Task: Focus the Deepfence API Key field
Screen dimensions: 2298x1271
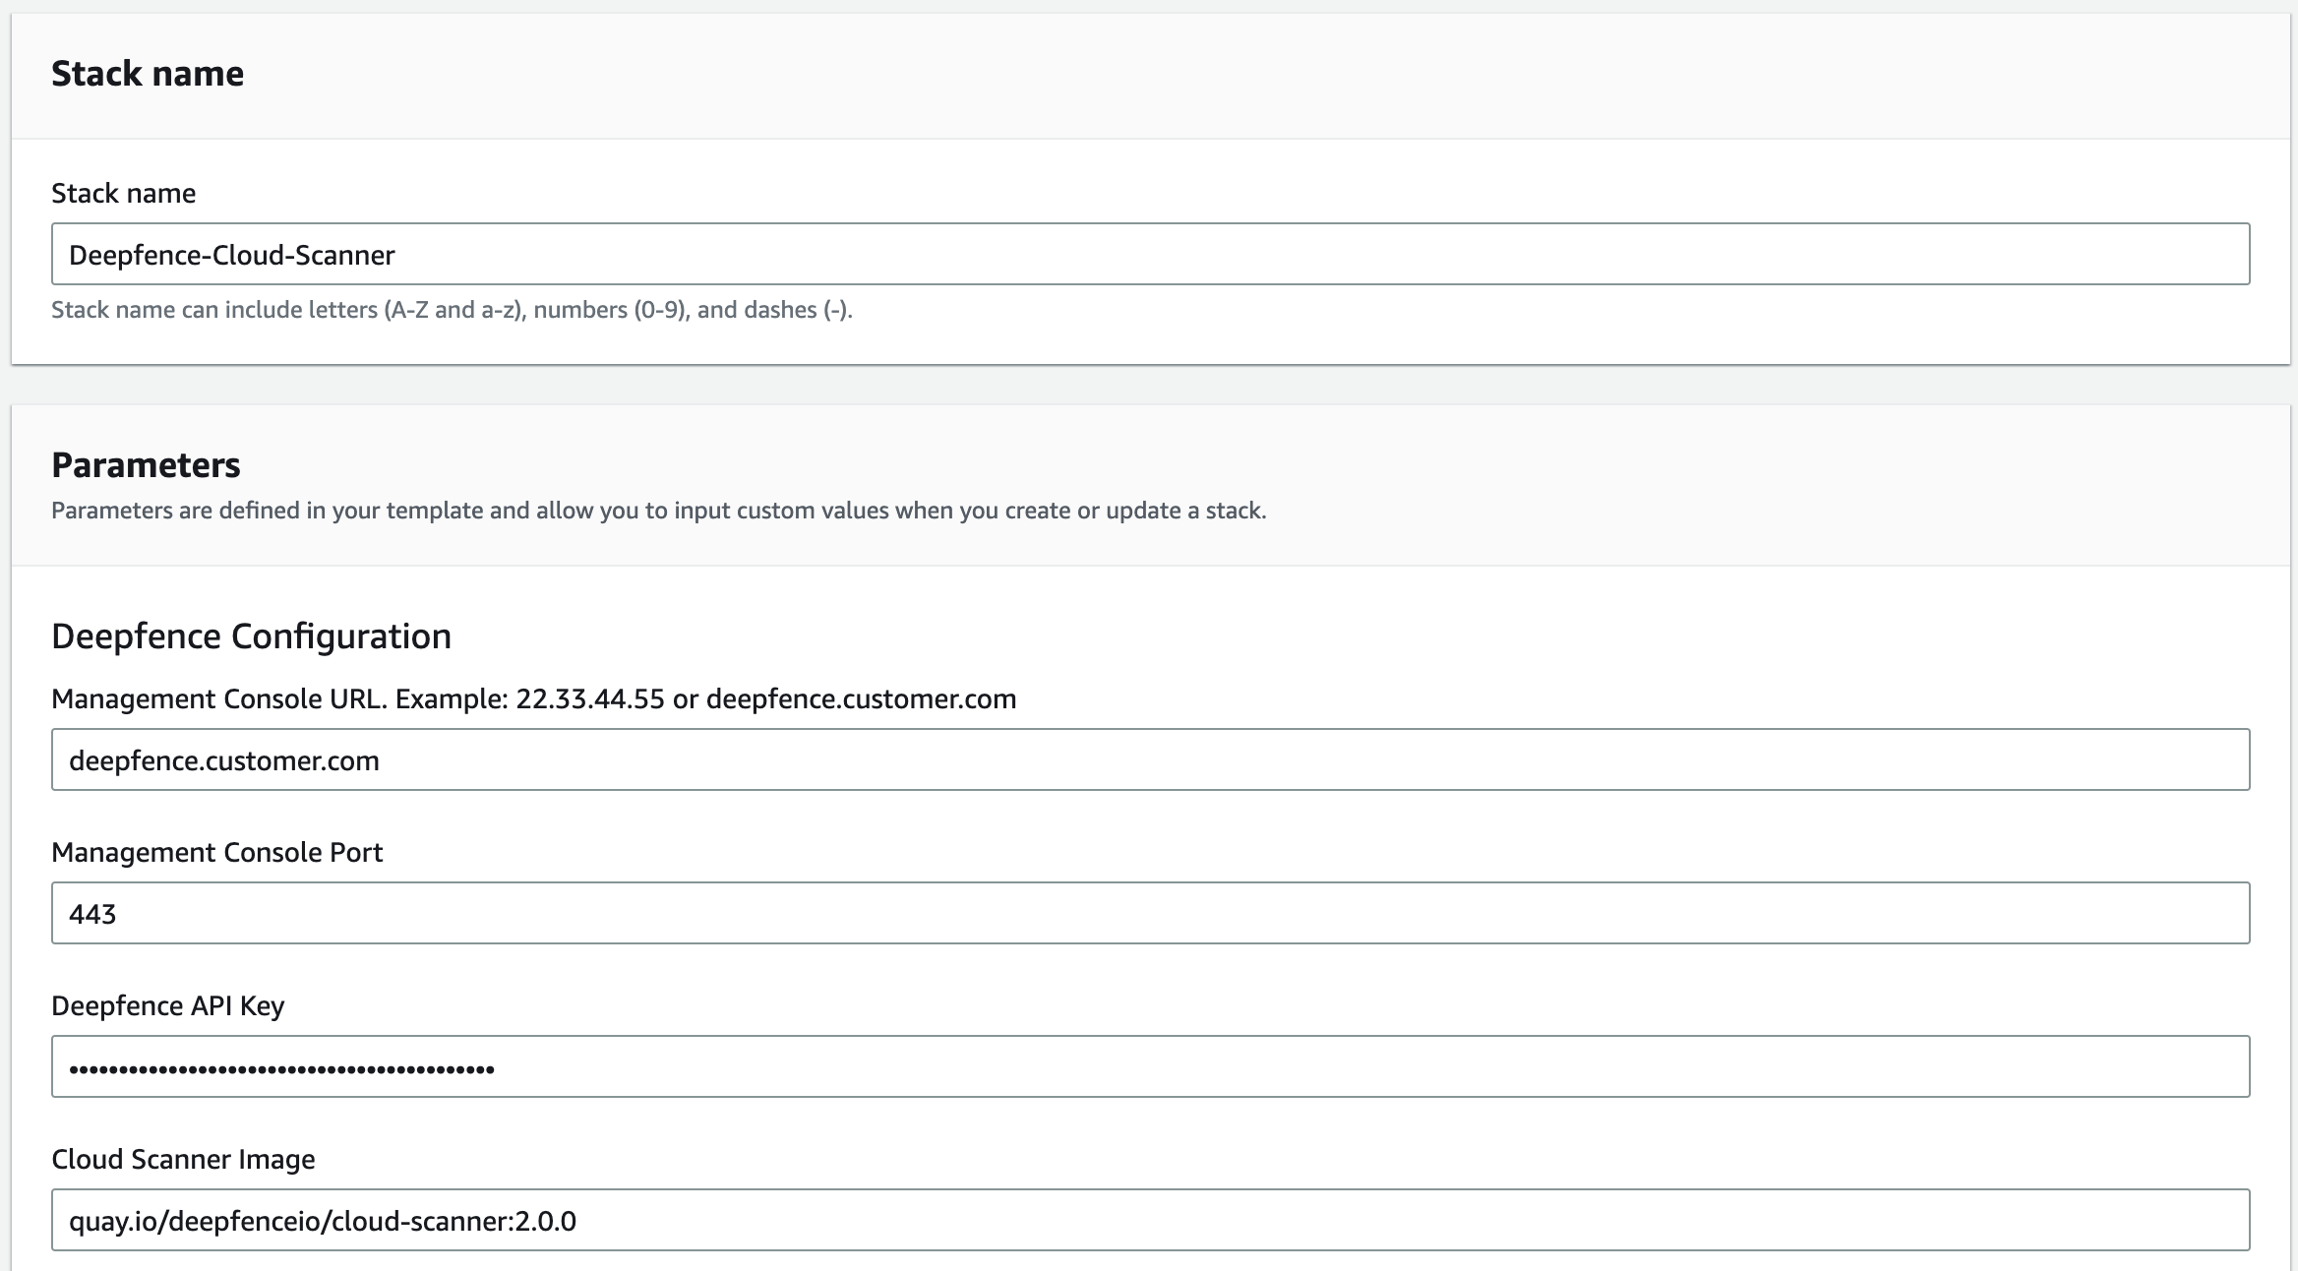Action: pyautogui.click(x=1150, y=1066)
